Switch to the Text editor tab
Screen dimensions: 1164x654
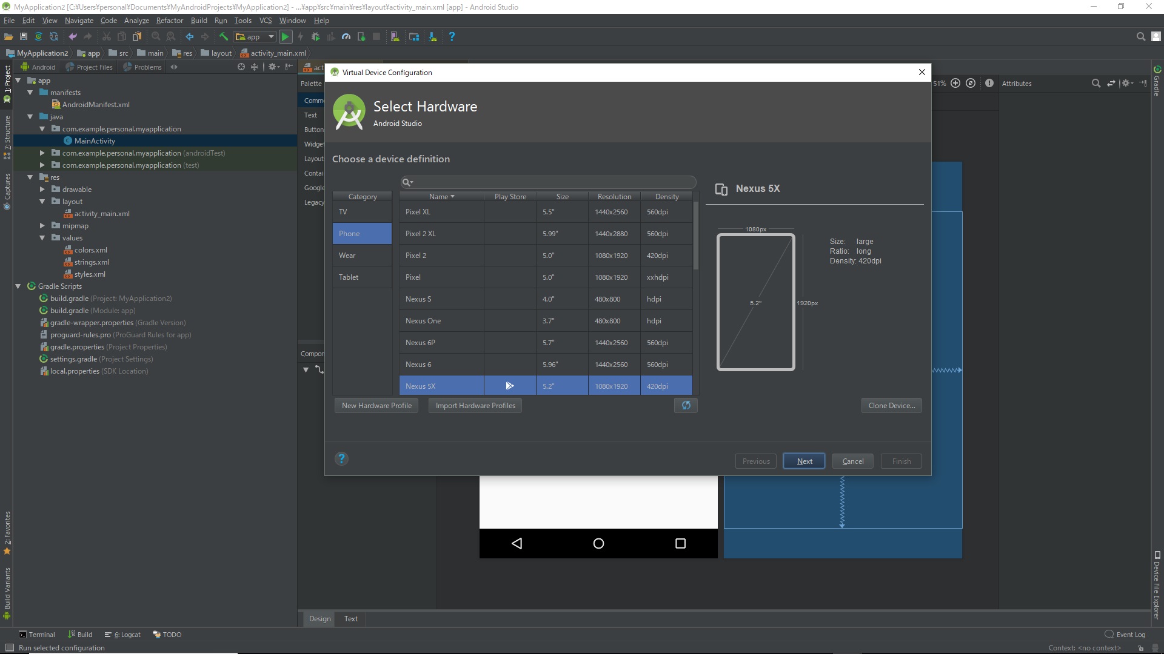pyautogui.click(x=351, y=619)
